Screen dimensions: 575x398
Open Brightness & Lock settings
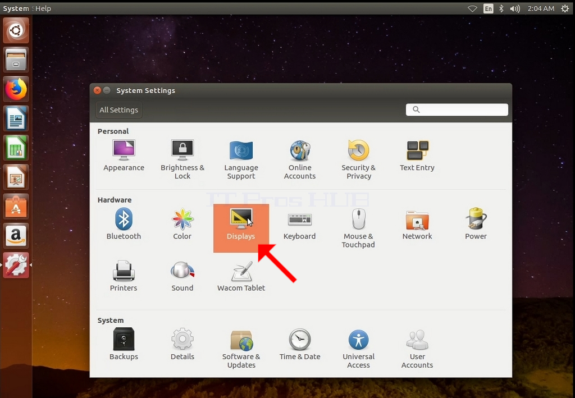click(182, 159)
